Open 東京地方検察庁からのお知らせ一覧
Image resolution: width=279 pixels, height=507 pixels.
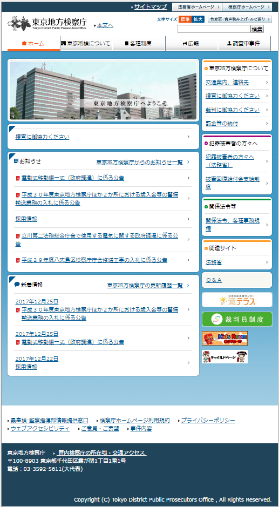[x=140, y=162]
